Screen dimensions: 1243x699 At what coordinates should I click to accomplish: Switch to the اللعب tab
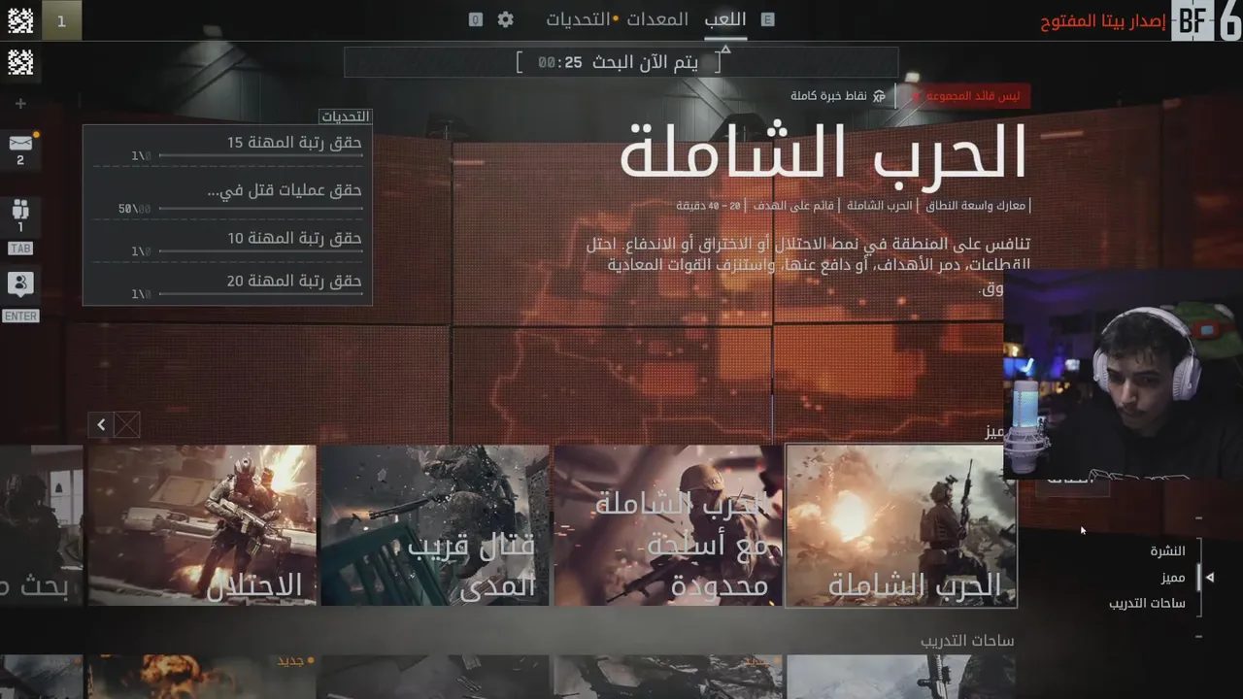[725, 19]
